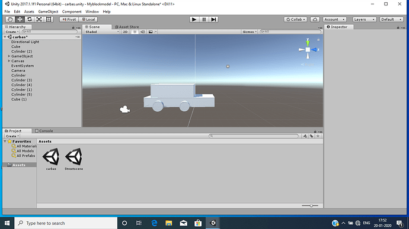This screenshot has height=229, width=409.
Task: Open the Edit menu
Action: click(17, 12)
